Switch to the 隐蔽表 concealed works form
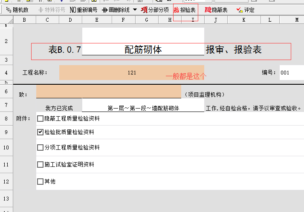Viewport: 304px width, 212px height. tap(216, 10)
